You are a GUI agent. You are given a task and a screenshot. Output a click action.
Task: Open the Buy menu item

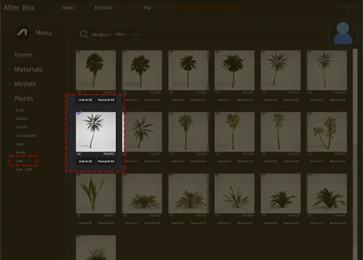tap(147, 8)
